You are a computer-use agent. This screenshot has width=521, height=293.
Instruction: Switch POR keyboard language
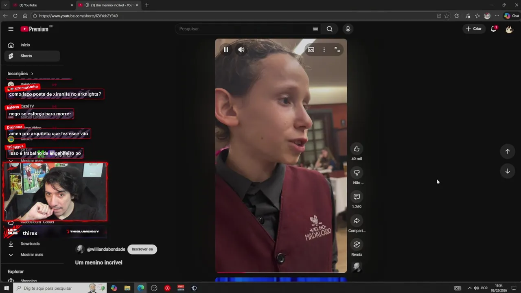pyautogui.click(x=484, y=288)
